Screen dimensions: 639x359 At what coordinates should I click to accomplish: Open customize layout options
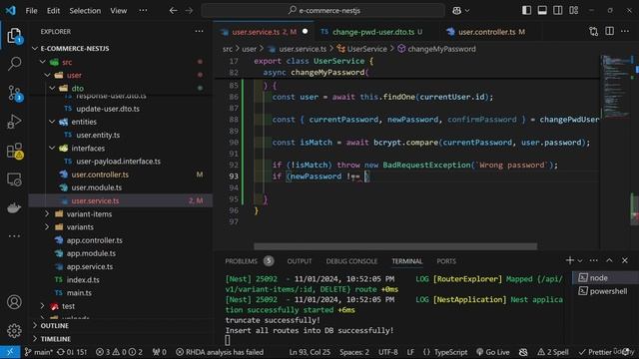click(x=573, y=11)
